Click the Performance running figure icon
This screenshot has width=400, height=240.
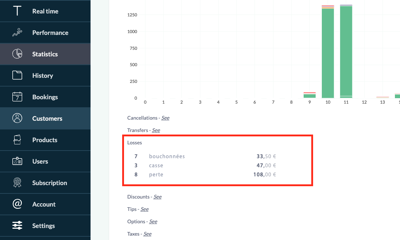point(17,33)
